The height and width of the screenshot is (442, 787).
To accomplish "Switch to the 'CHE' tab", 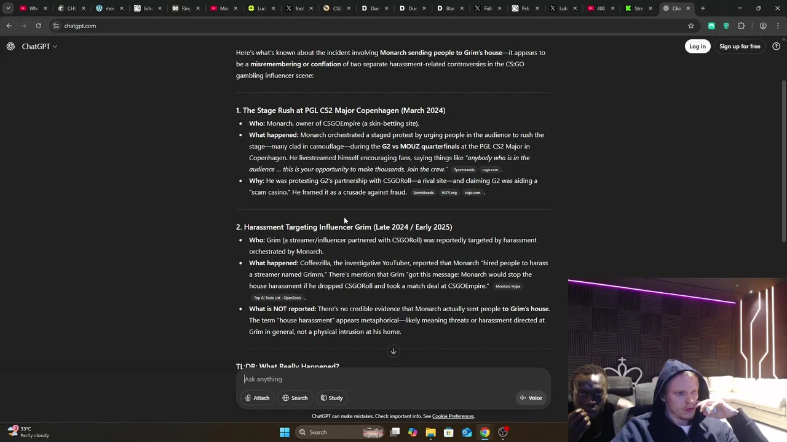I will (71, 9).
